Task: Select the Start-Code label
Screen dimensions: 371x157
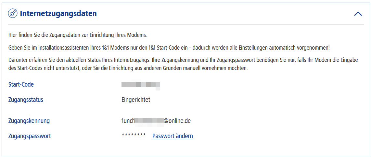Action: click(21, 85)
